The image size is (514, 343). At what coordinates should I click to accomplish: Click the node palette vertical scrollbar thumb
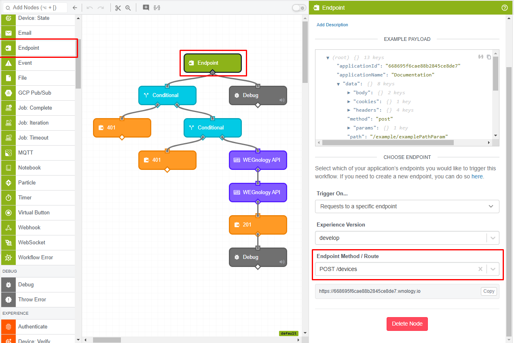pyautogui.click(x=78, y=64)
